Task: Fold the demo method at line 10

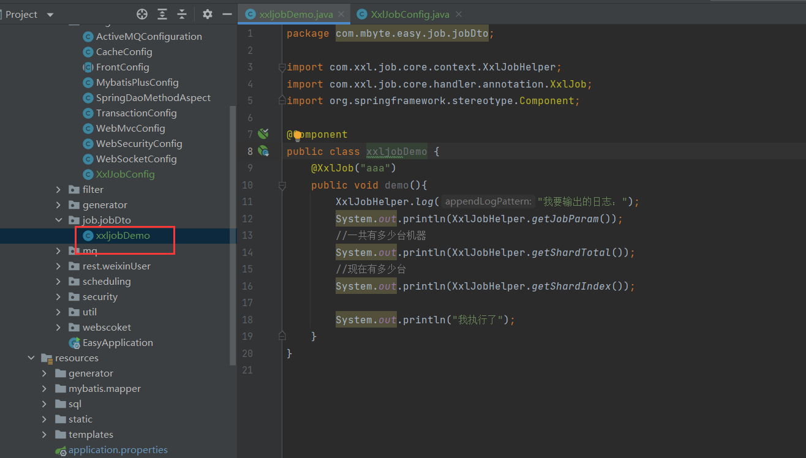Action: click(282, 185)
